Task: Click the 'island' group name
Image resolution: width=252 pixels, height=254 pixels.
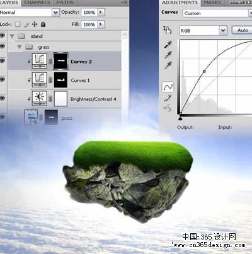Action: tap(37, 36)
